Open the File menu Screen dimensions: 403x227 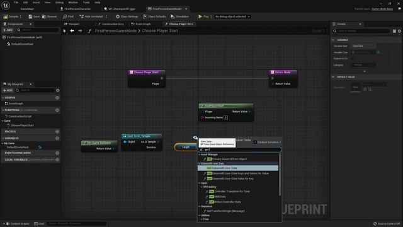click(x=16, y=3)
